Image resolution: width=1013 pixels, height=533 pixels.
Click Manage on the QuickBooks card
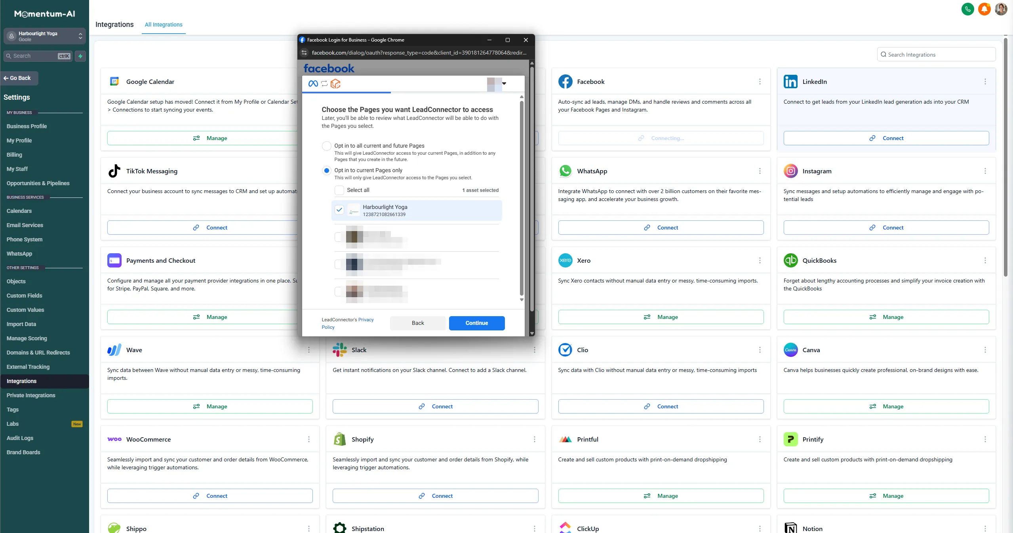pyautogui.click(x=886, y=317)
